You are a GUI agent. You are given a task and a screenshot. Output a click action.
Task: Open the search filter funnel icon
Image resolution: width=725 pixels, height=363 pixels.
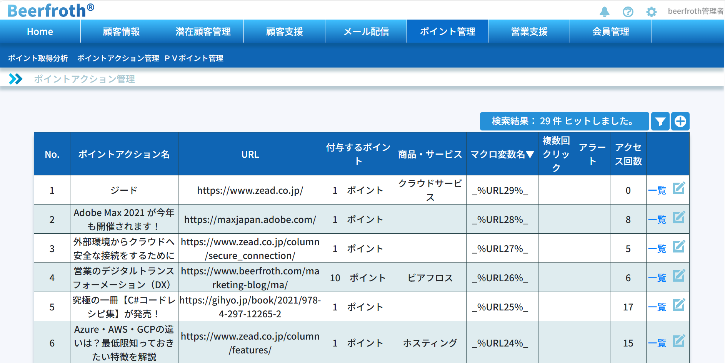pyautogui.click(x=660, y=122)
